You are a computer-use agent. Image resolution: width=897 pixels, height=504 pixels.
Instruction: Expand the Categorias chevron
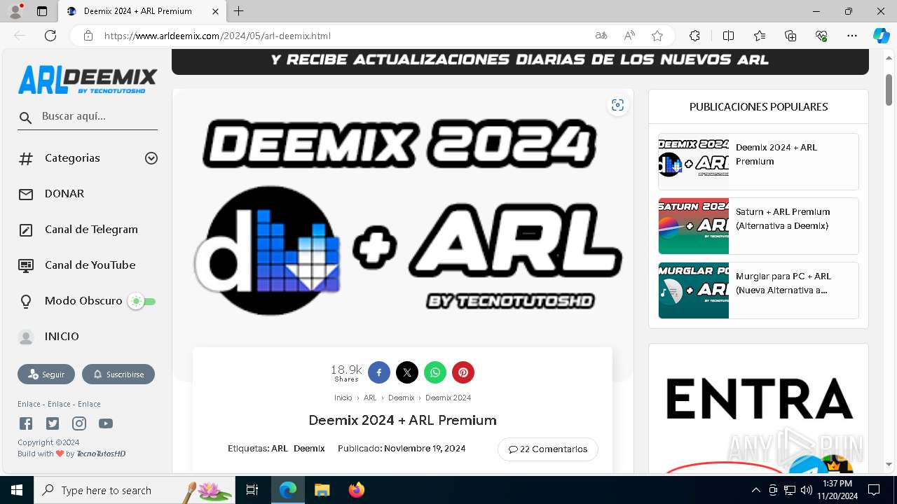151,158
